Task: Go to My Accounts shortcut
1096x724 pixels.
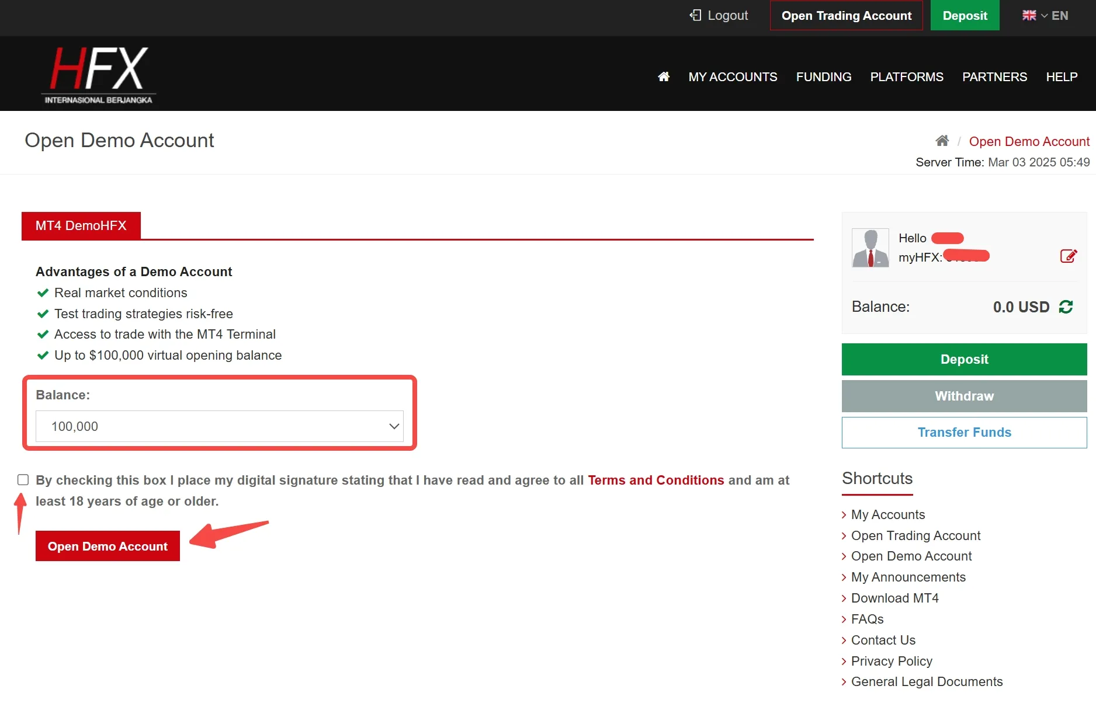Action: (888, 514)
